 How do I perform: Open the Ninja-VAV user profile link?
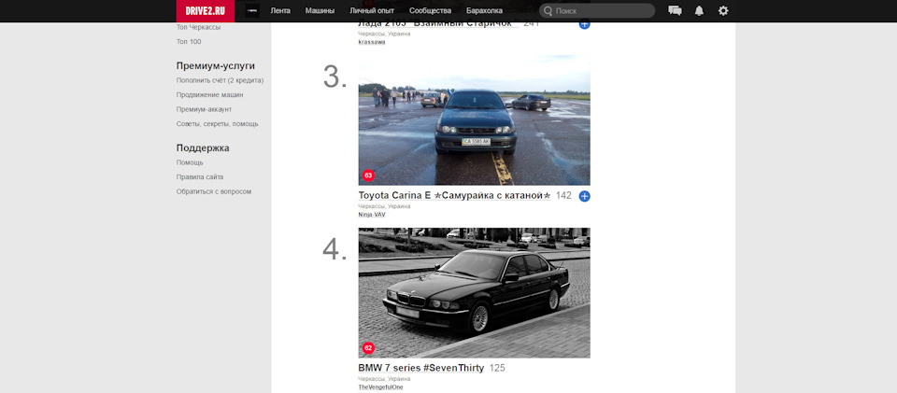tap(372, 215)
